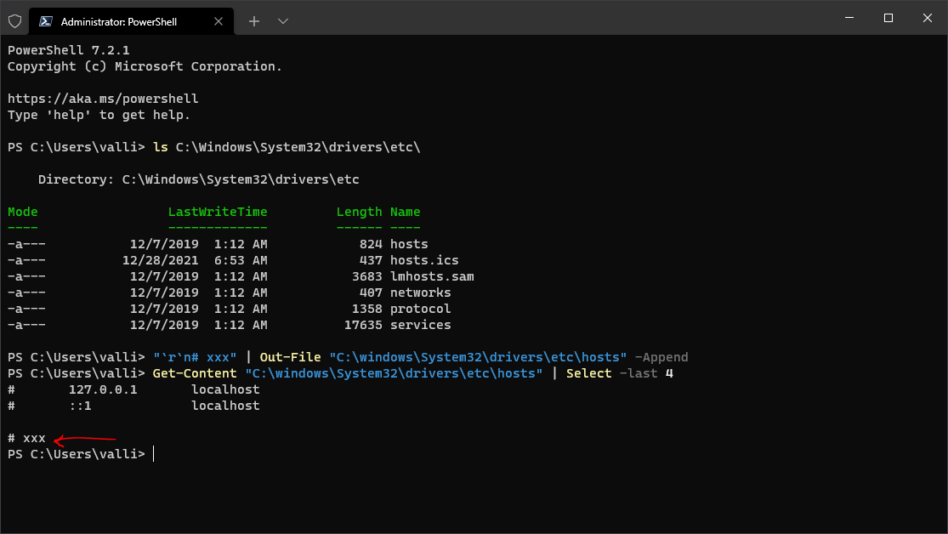Click the 'hosts' file name in listing

pyautogui.click(x=409, y=244)
